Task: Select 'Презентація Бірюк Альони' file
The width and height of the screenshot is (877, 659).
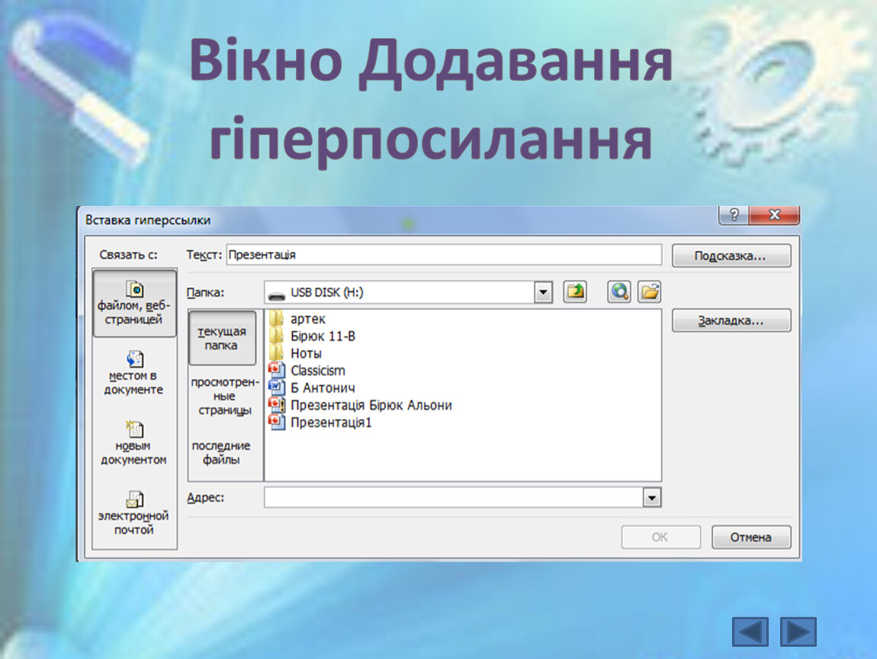Action: tap(360, 405)
